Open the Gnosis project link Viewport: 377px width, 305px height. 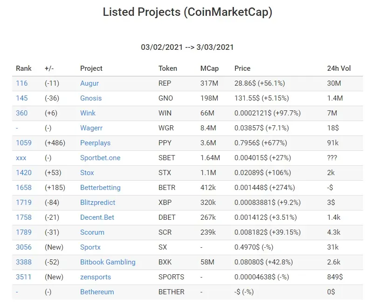click(x=91, y=98)
